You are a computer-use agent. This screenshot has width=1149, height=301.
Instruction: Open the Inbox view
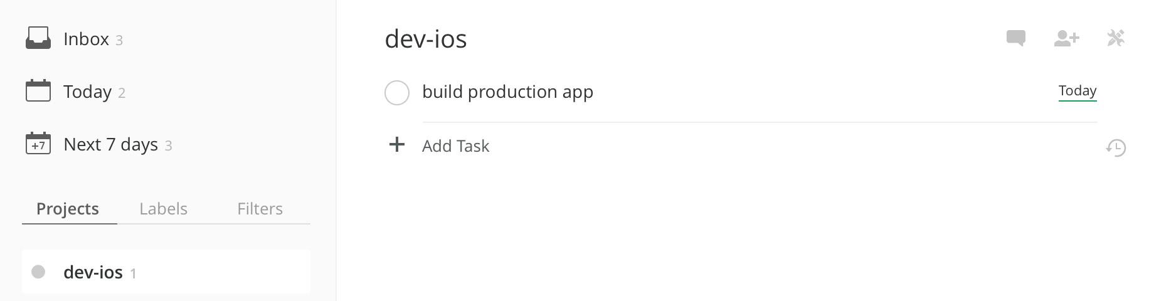pyautogui.click(x=87, y=39)
